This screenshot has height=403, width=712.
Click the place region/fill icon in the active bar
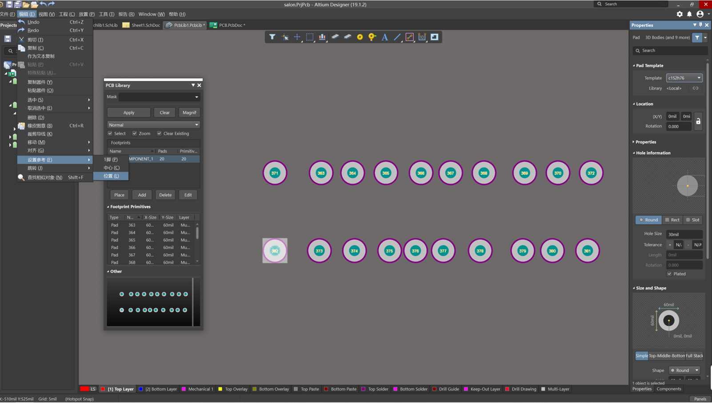point(435,37)
